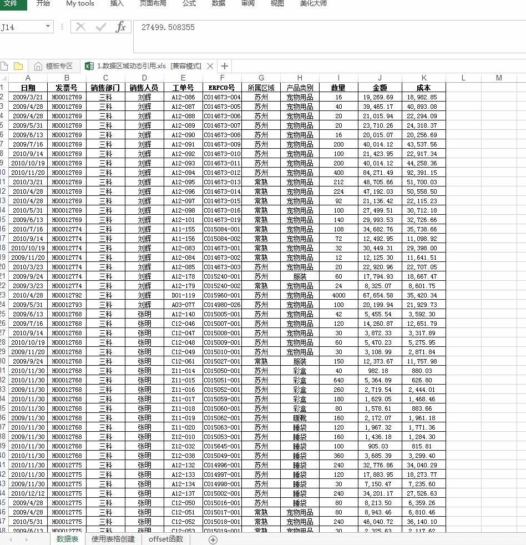Add a new sheet with plus icon
Screen dimensions: 526x545
213,539
